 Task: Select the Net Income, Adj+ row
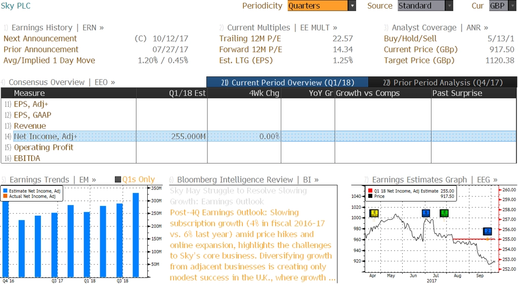tap(258, 136)
